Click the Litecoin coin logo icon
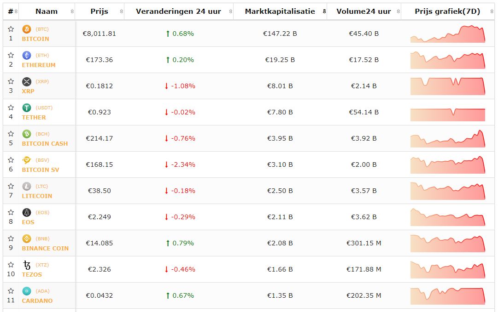 point(27,187)
